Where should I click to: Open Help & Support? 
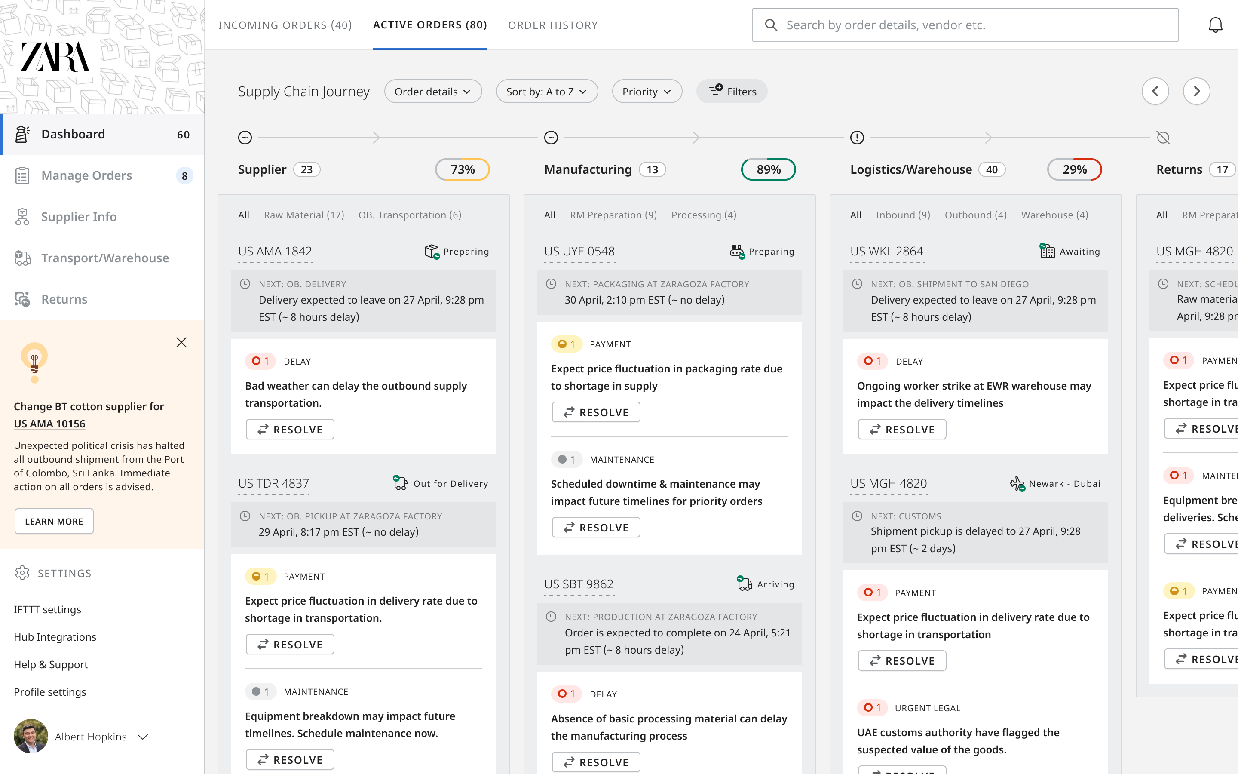51,664
